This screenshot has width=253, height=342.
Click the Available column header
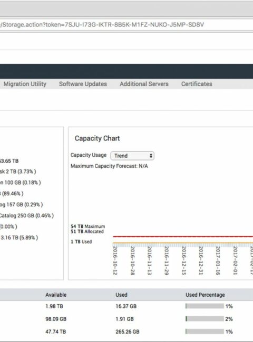[x=56, y=295]
